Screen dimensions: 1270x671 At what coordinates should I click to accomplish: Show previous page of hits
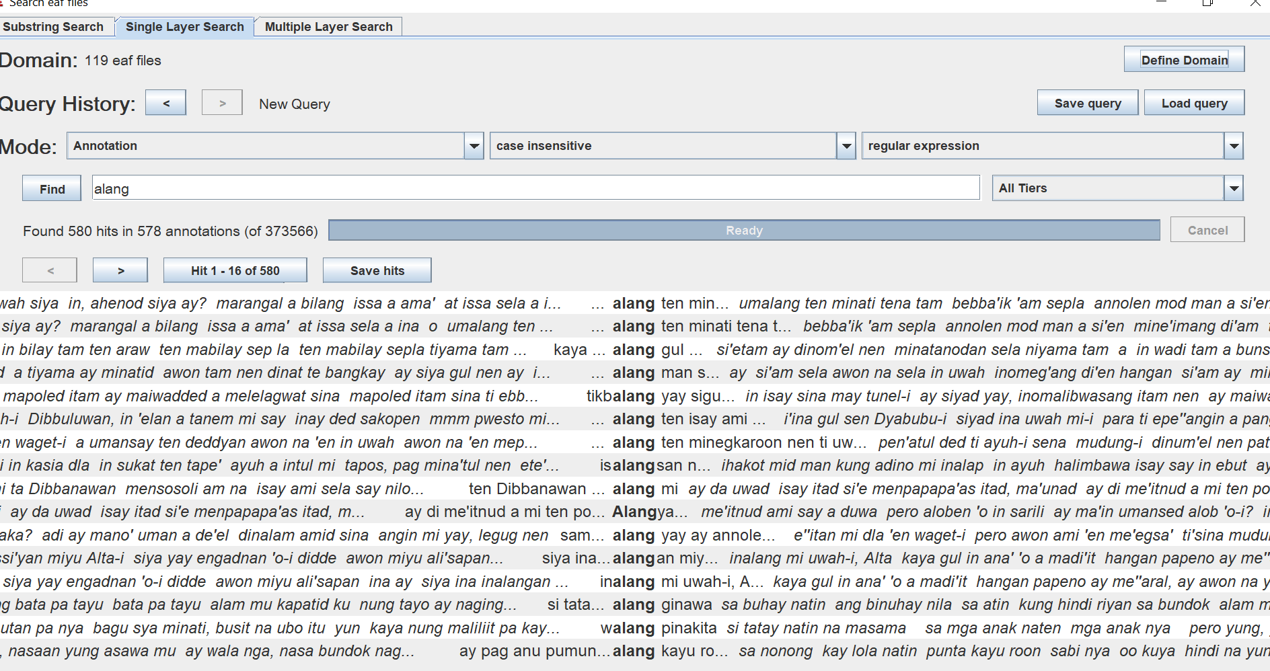(x=50, y=270)
